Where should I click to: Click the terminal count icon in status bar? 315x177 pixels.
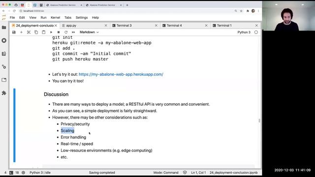coord(11,173)
